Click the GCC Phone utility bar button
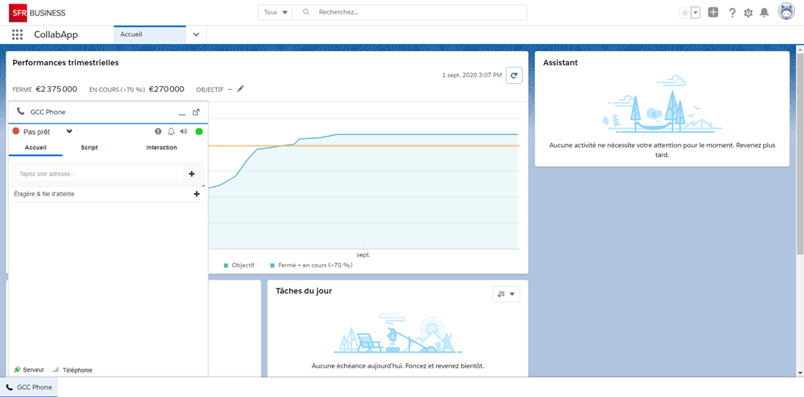The width and height of the screenshot is (804, 397). [29, 387]
